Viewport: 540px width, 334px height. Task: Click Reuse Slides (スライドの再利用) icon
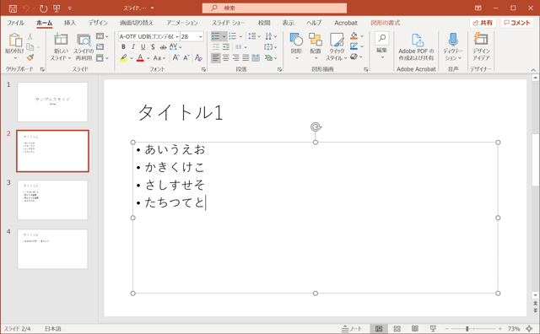point(84,40)
